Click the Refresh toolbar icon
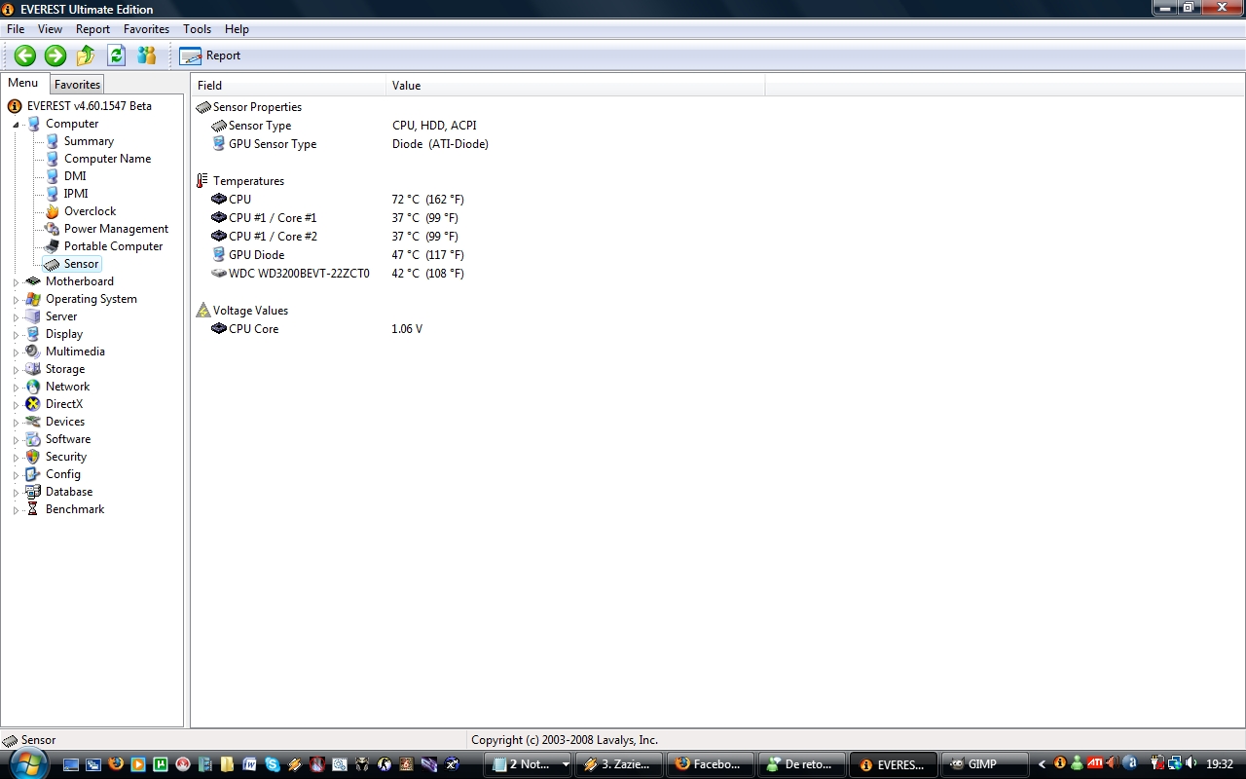Screen dimensions: 1246x779 tap(117, 56)
